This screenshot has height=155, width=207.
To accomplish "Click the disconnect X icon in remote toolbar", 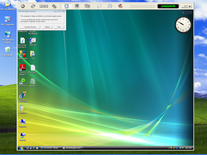I will (23, 6).
